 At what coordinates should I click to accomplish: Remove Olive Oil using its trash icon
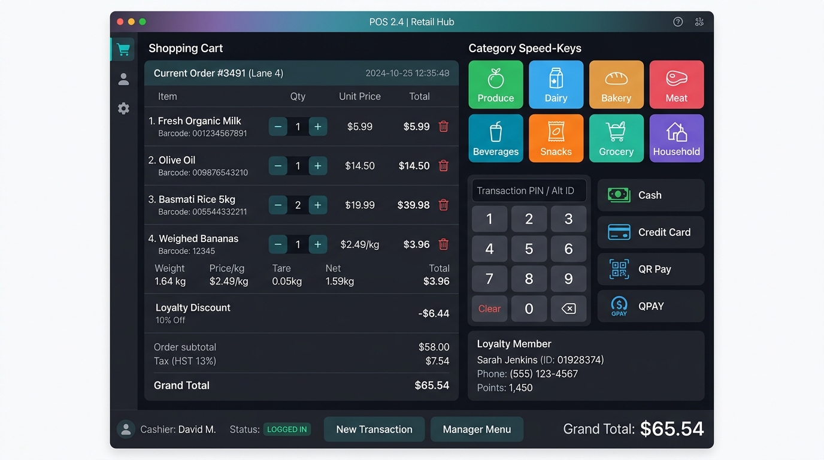pos(444,166)
